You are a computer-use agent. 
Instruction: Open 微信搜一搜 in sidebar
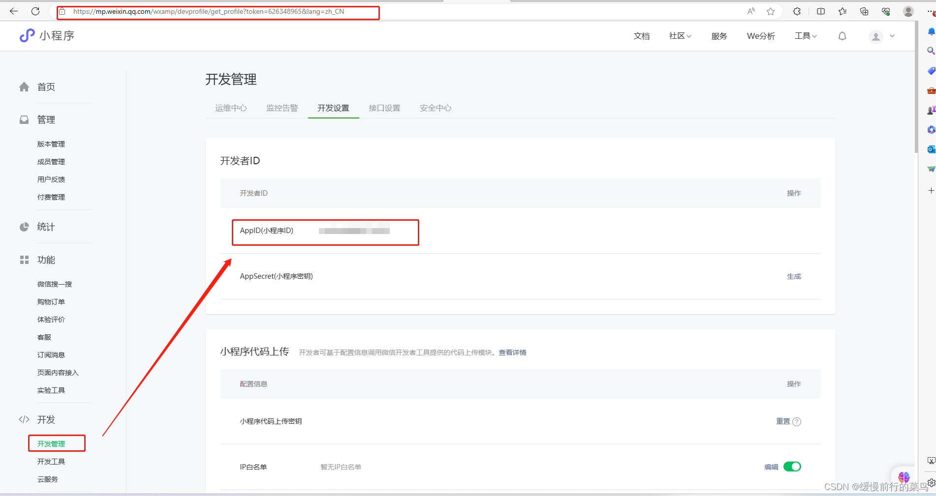click(55, 284)
